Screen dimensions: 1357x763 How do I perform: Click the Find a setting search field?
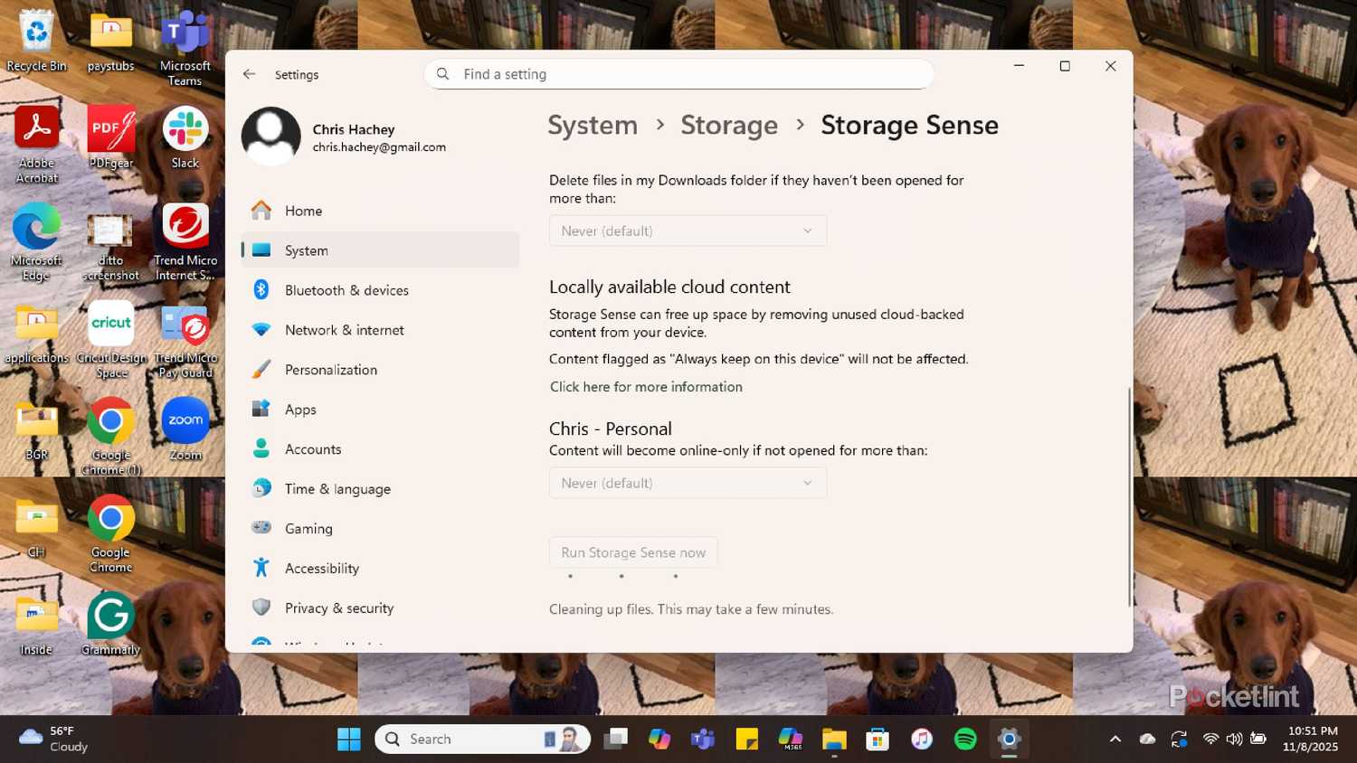tap(678, 74)
